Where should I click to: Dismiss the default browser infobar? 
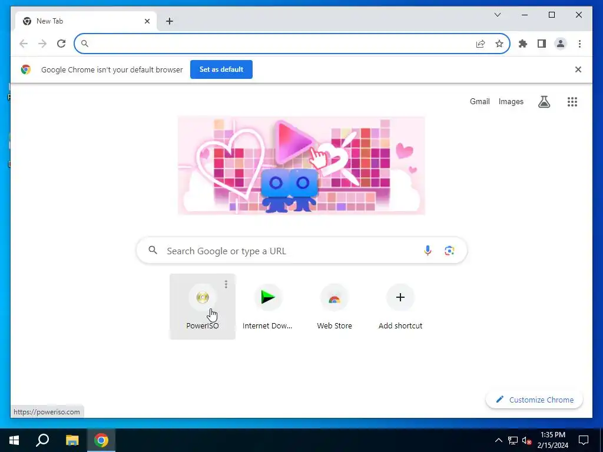[578, 69]
